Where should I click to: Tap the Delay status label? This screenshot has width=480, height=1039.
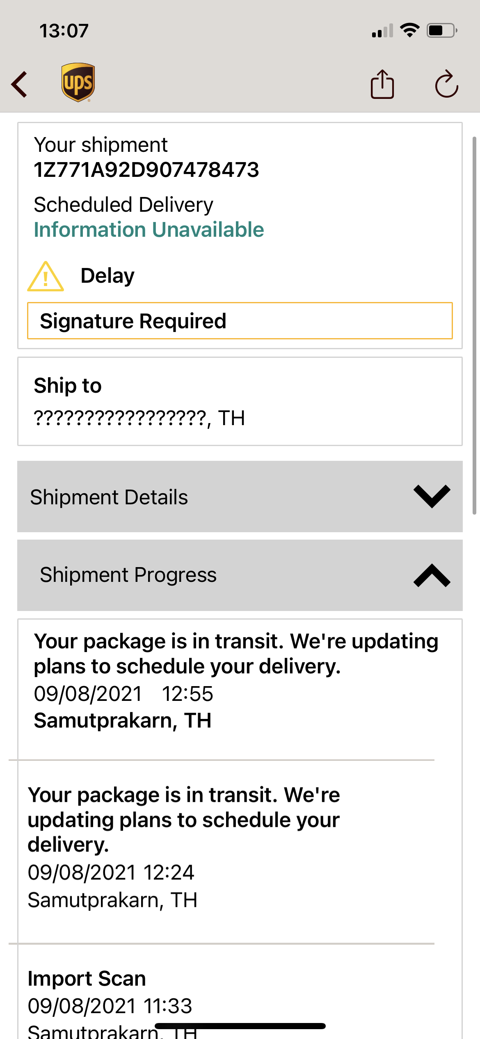coord(107,276)
